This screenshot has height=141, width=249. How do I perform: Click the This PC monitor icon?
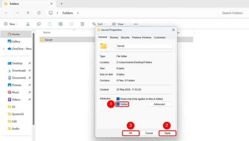[x=50, y=13]
